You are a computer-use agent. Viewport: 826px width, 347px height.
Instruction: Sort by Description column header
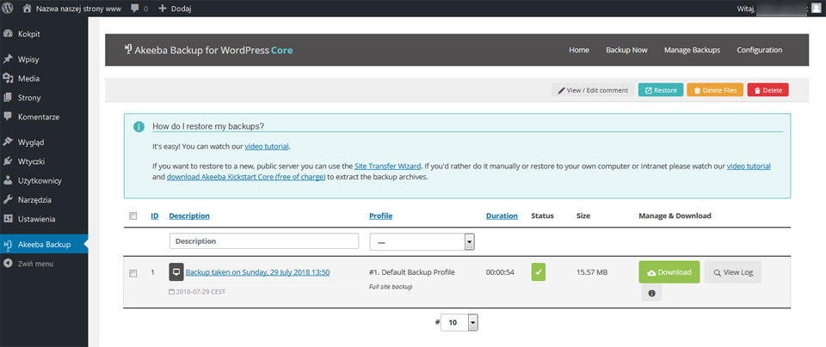(189, 216)
